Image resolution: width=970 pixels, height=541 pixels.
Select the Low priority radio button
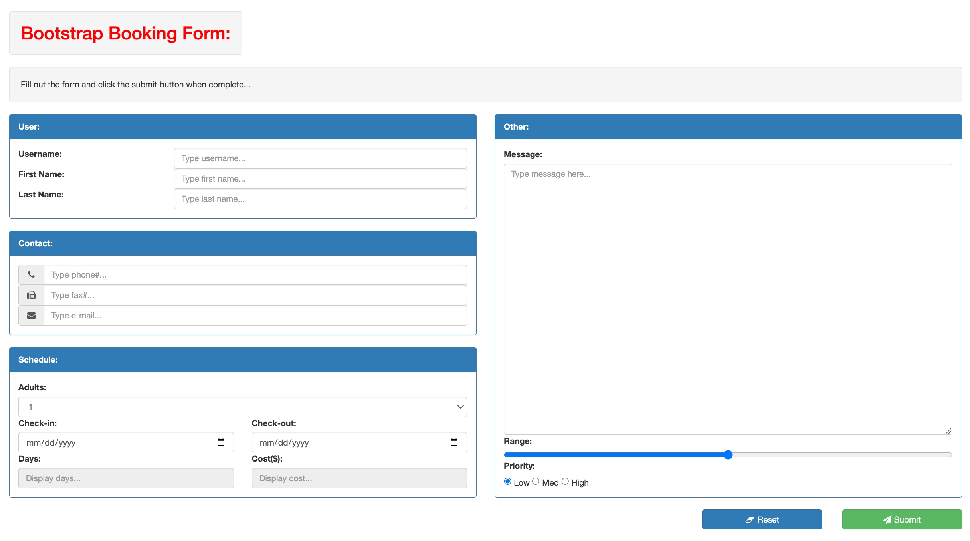(x=508, y=482)
